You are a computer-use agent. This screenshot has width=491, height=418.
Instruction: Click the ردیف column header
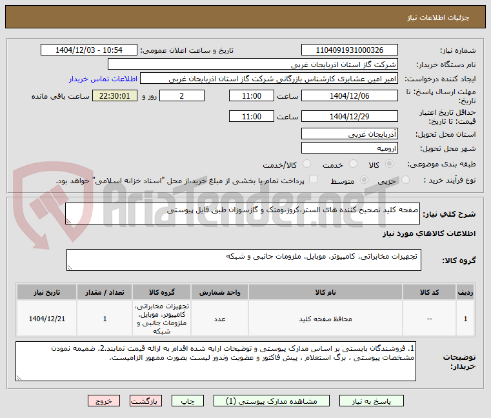pyautogui.click(x=465, y=292)
